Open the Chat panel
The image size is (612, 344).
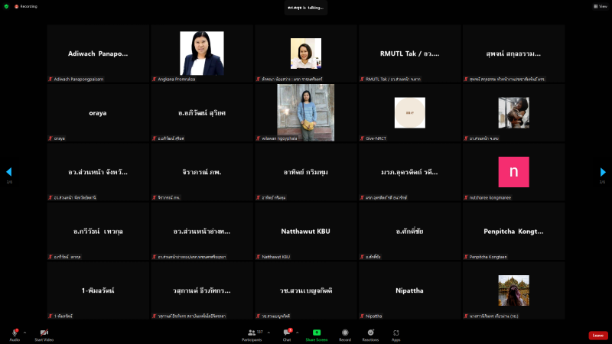[287, 333]
